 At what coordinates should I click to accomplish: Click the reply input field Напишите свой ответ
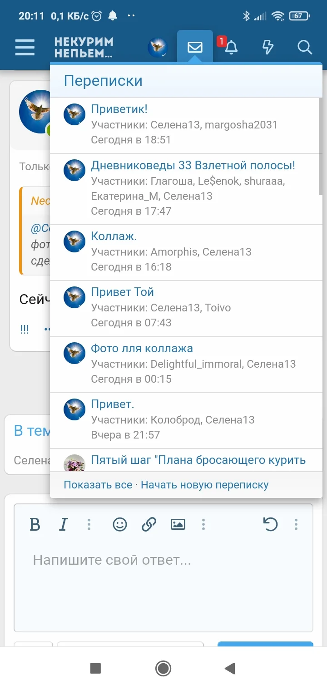(x=163, y=560)
